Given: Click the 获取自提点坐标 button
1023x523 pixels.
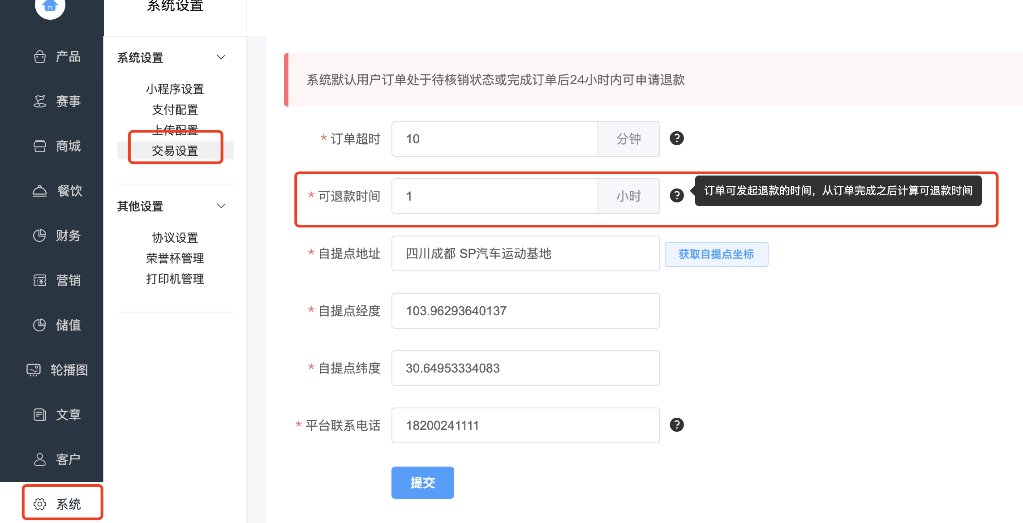Looking at the screenshot, I should click(x=716, y=254).
